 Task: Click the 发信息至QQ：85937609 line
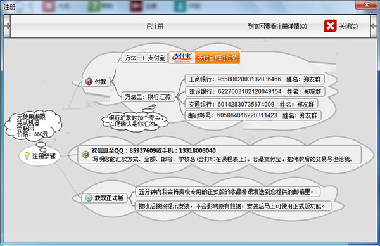(153, 150)
